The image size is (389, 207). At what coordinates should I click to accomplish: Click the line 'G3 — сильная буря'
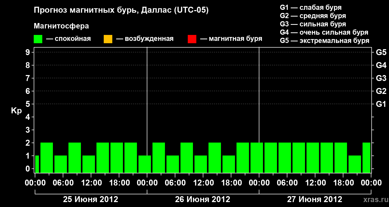pyautogui.click(x=313, y=24)
